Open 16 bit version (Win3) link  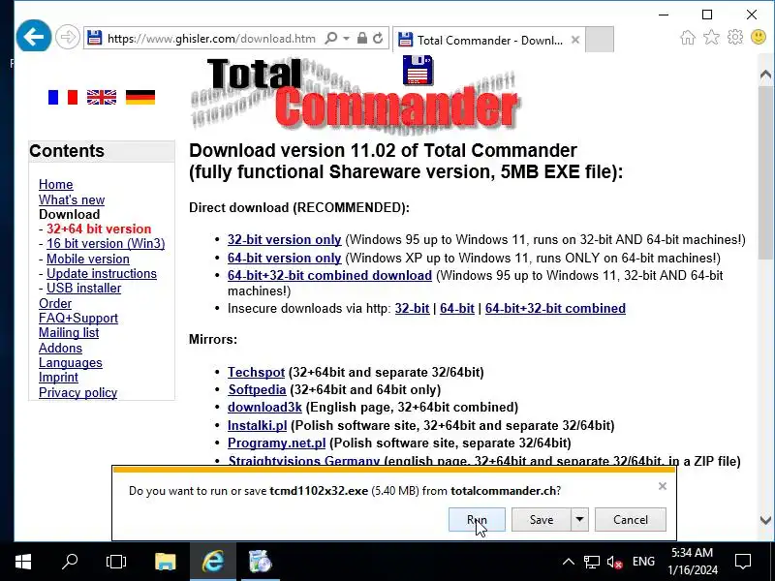(106, 244)
